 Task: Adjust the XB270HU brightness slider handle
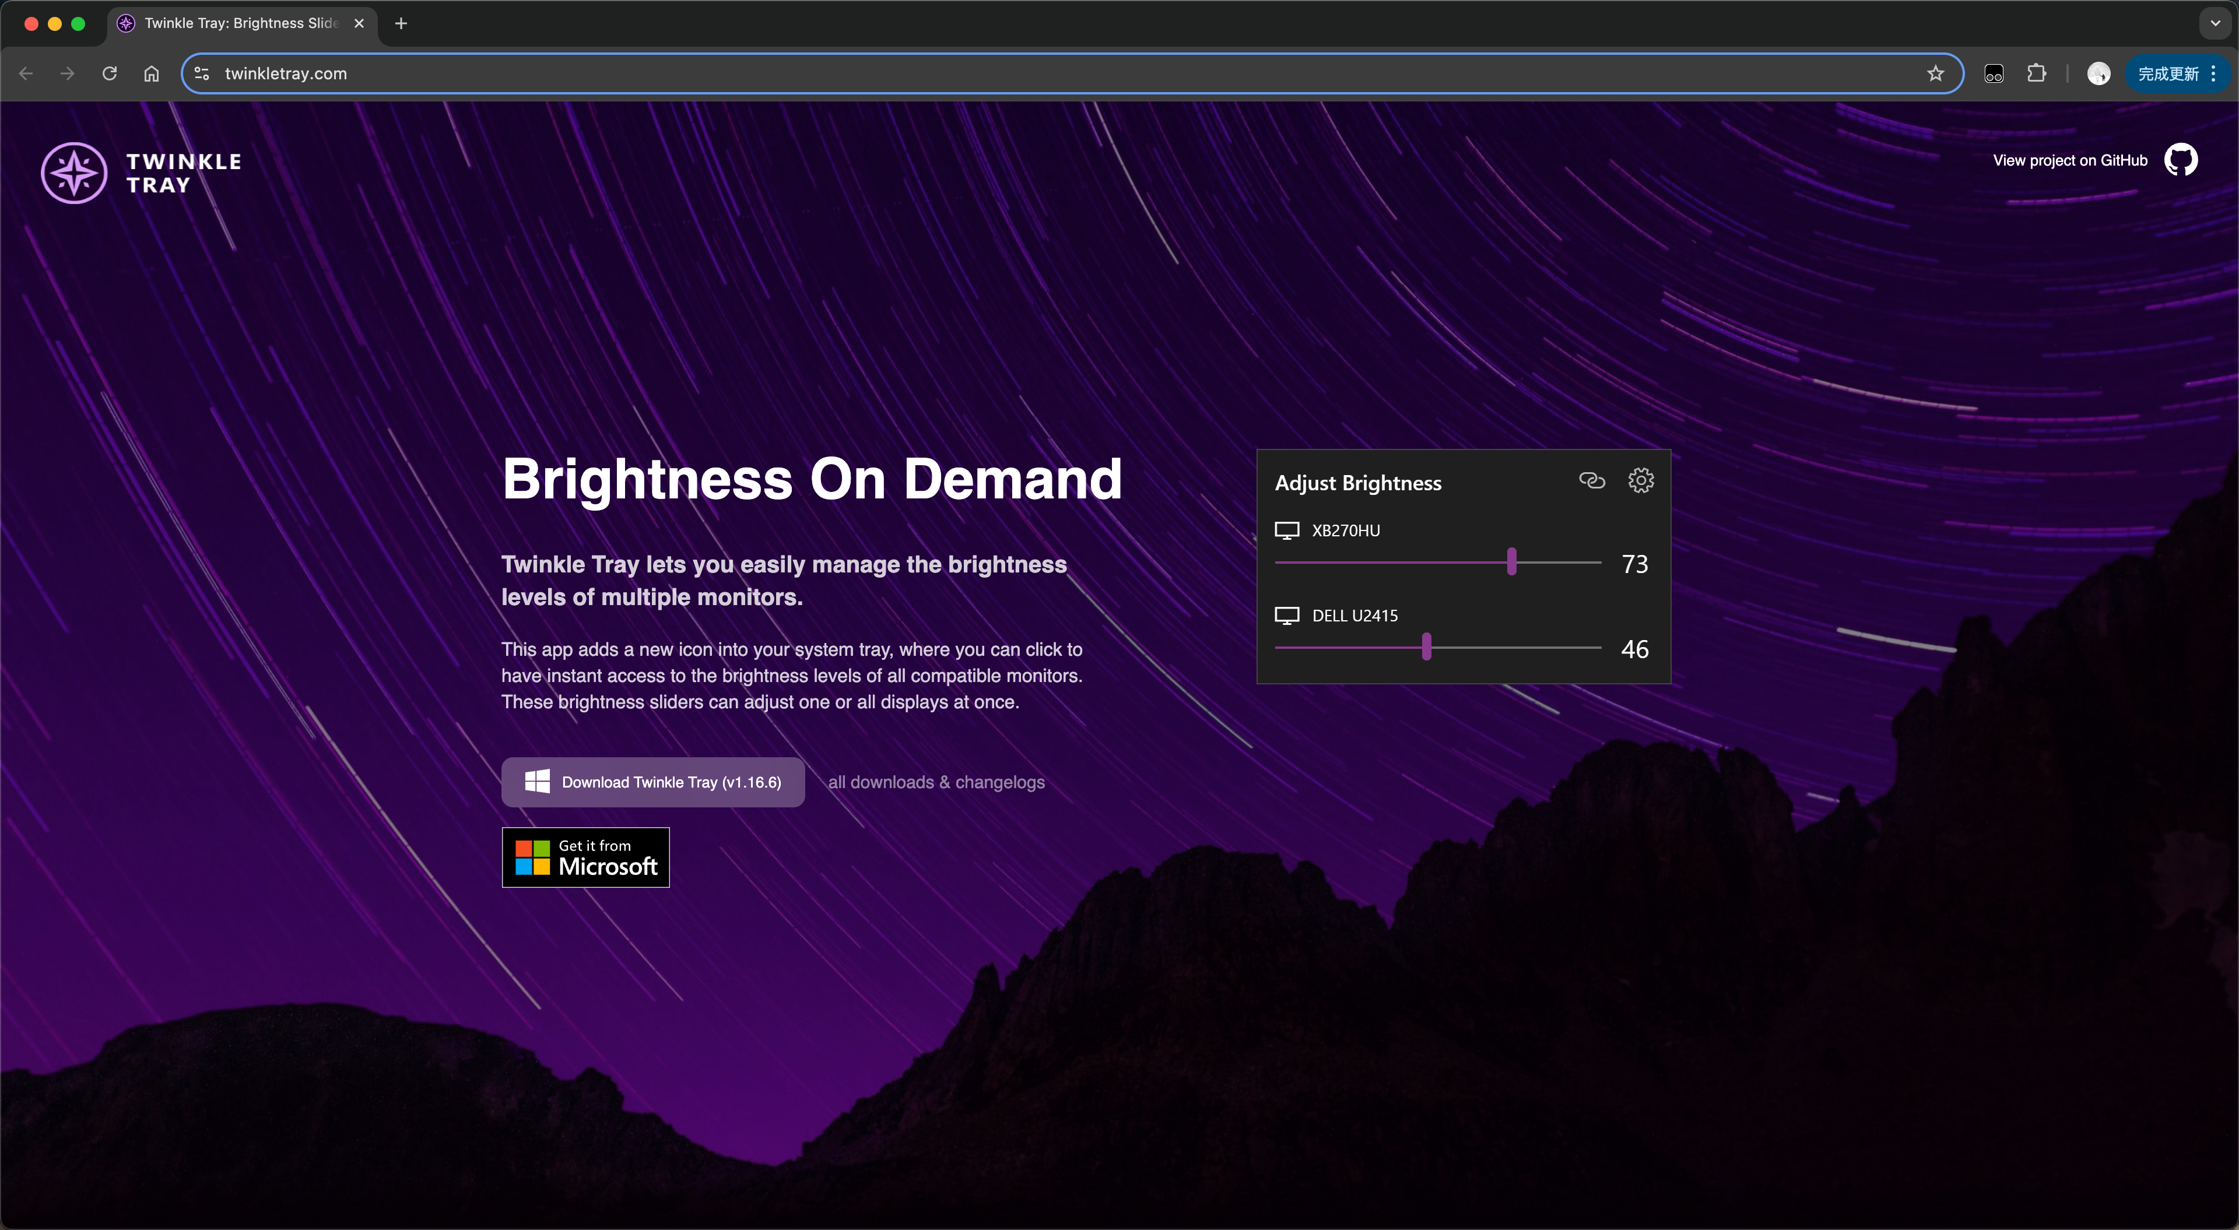click(1511, 561)
